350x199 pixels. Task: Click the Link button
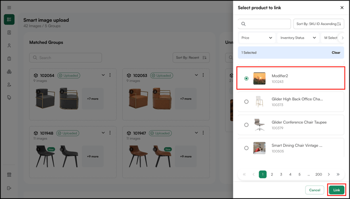tap(336, 190)
